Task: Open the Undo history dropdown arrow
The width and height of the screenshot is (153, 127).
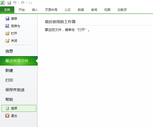Action: [18, 3]
